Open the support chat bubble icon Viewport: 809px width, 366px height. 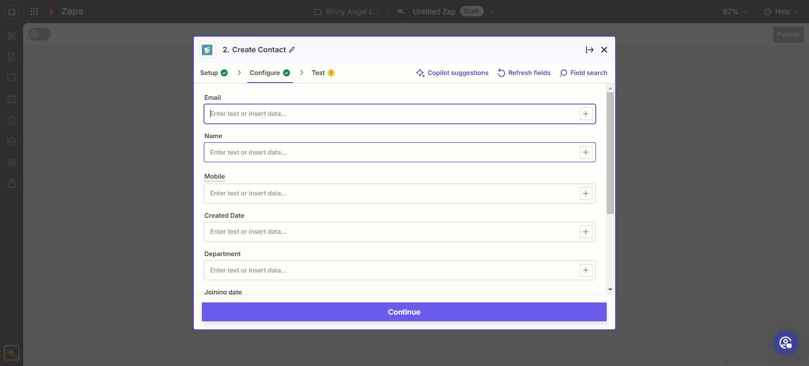point(785,343)
